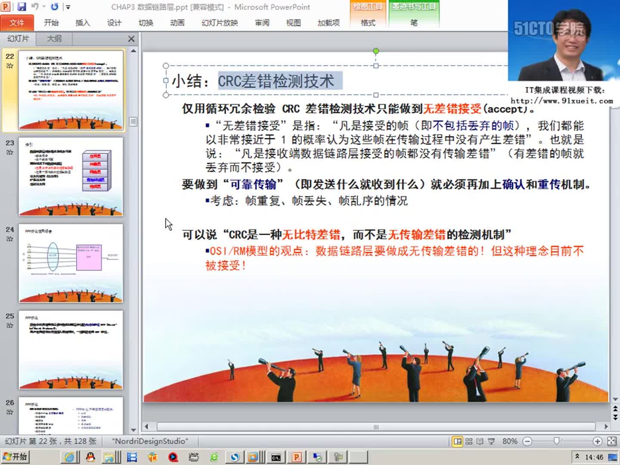Click the text 无差错接受 in red
Screen dimensions: 620x465
pos(452,108)
